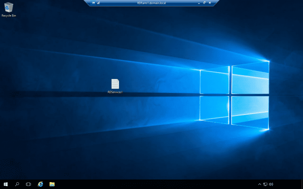Select the Recycle Bin desktop icon
303x189 pixels.
[x=9, y=9]
